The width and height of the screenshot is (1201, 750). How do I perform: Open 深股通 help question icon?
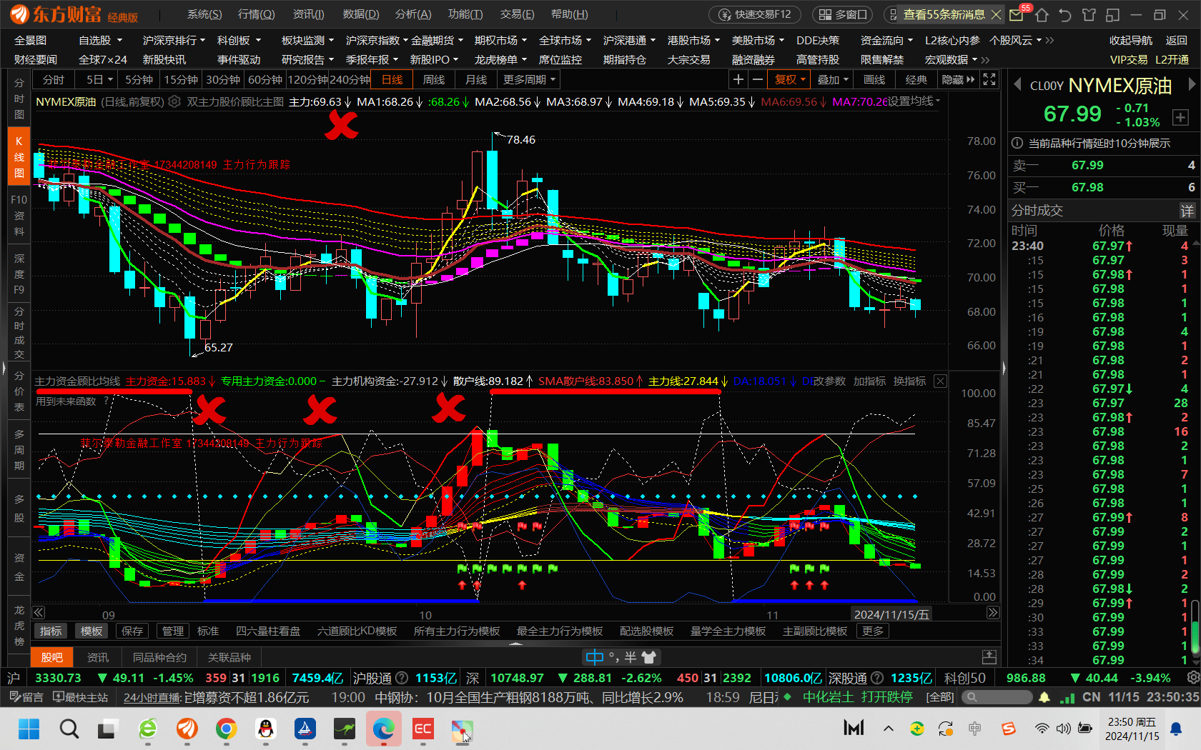tap(877, 678)
